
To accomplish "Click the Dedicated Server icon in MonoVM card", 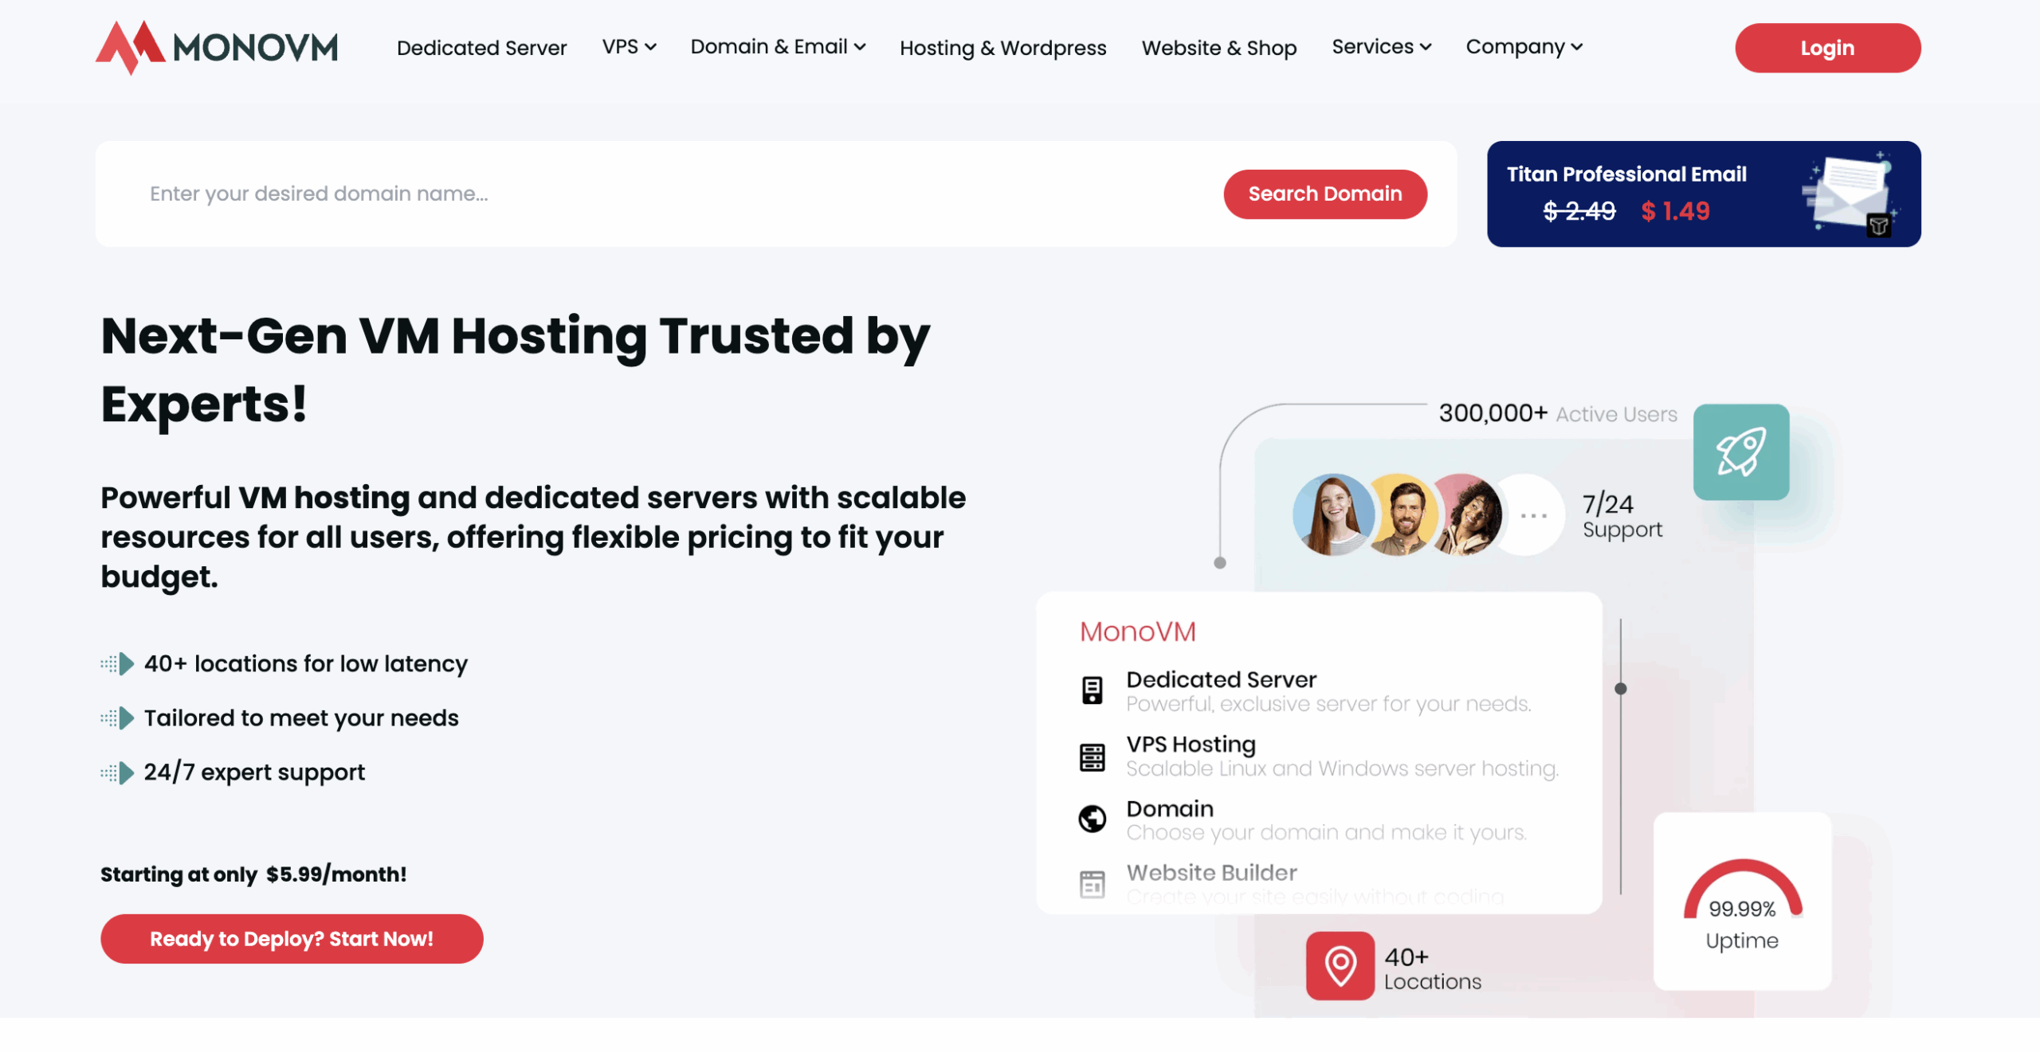I will [1092, 690].
